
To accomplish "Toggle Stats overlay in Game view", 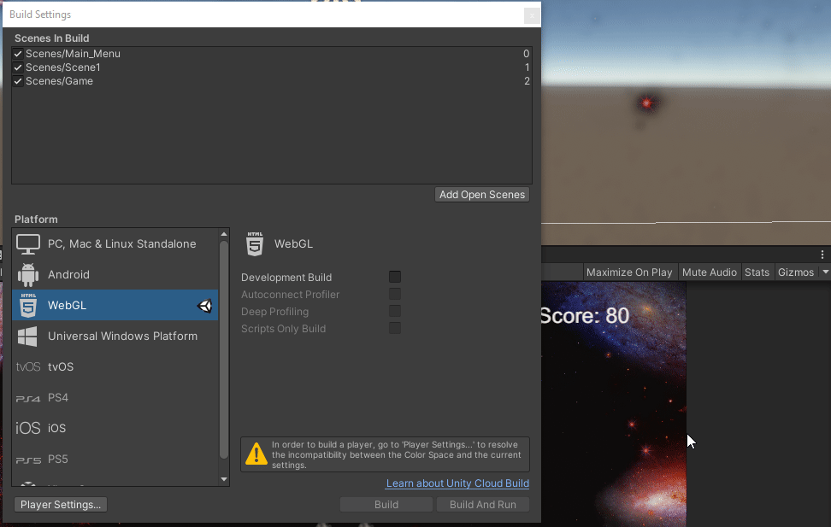I will (x=757, y=272).
